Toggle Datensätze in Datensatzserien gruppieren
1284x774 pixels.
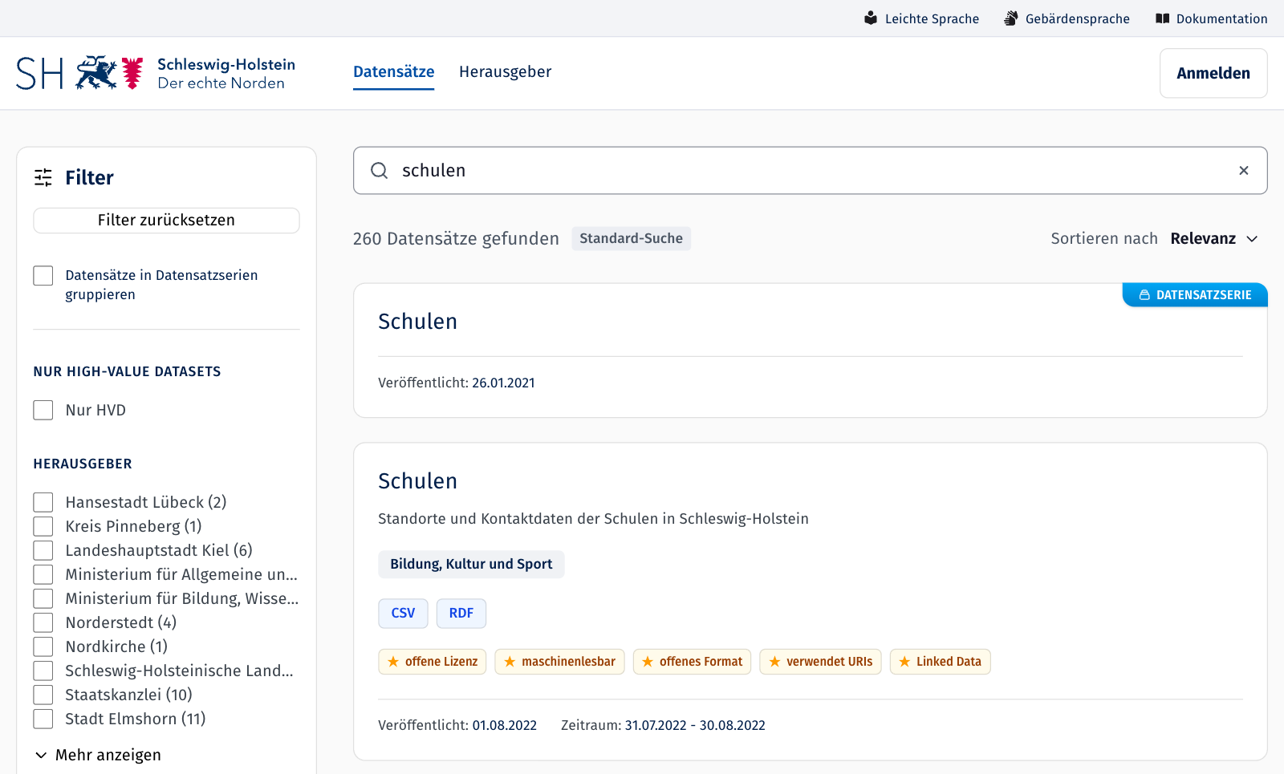click(43, 276)
